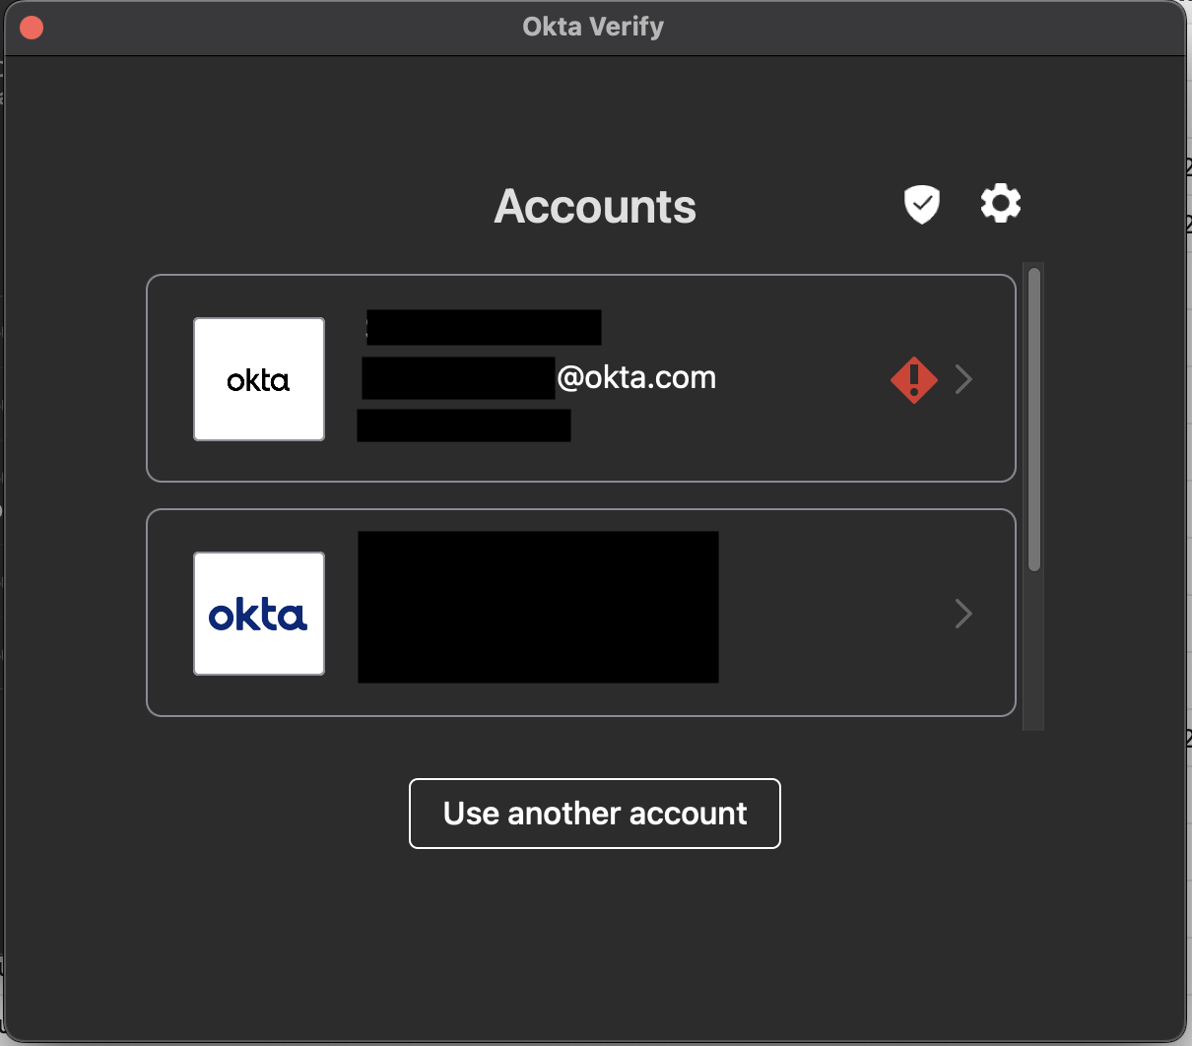Open the @okta.com account card
The height and width of the screenshot is (1046, 1192).
(x=581, y=379)
